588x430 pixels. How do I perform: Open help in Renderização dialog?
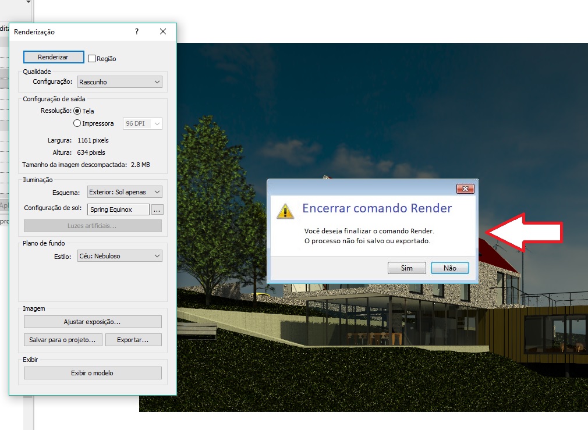pyautogui.click(x=137, y=31)
